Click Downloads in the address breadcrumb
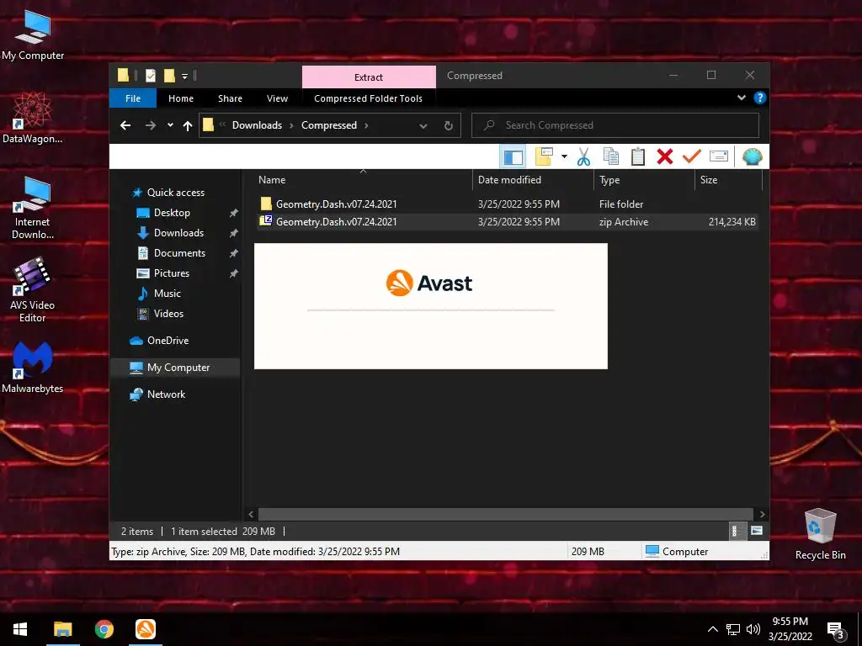 (257, 125)
